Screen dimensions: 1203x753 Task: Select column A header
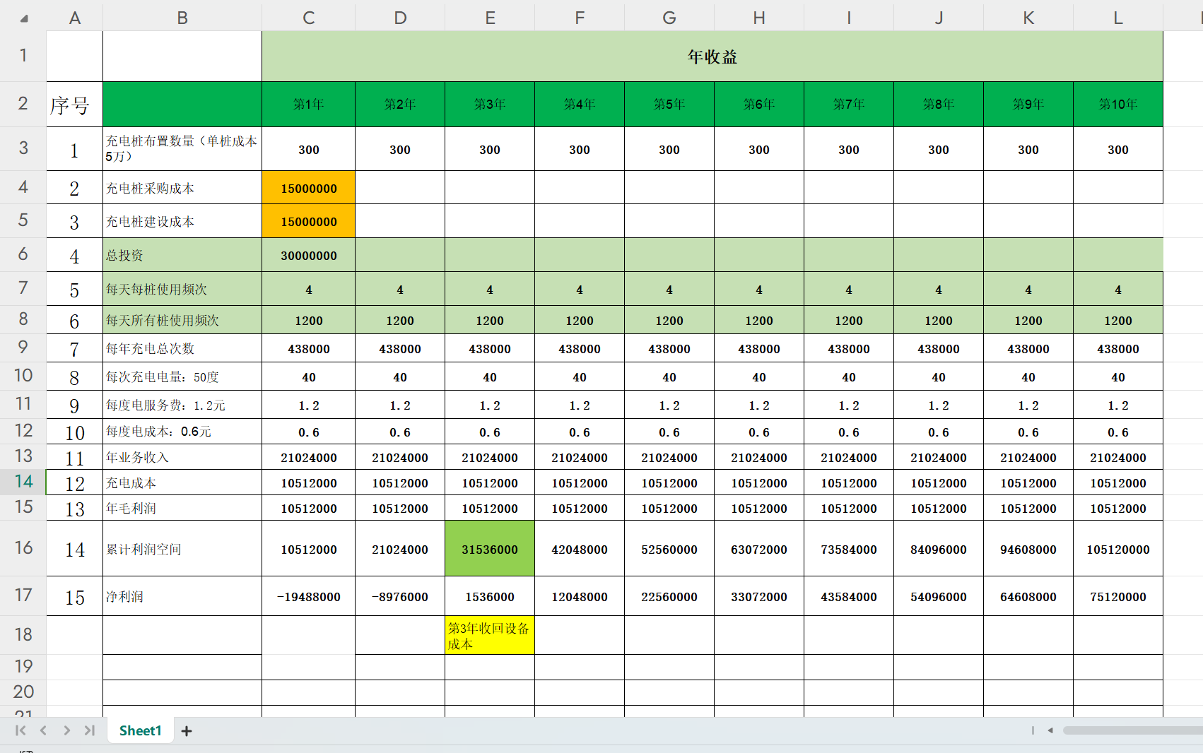click(x=74, y=18)
